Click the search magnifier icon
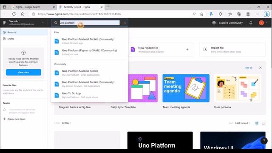This screenshot has height=153, width=272. (x=56, y=23)
